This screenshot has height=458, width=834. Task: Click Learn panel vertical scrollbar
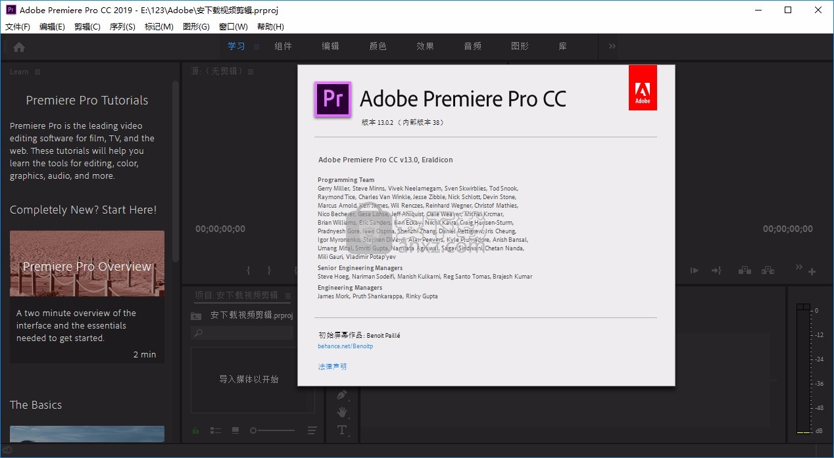(176, 171)
